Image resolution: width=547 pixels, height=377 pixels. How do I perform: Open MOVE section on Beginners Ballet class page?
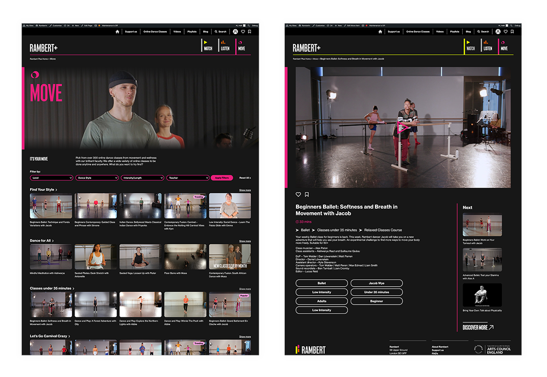click(504, 46)
